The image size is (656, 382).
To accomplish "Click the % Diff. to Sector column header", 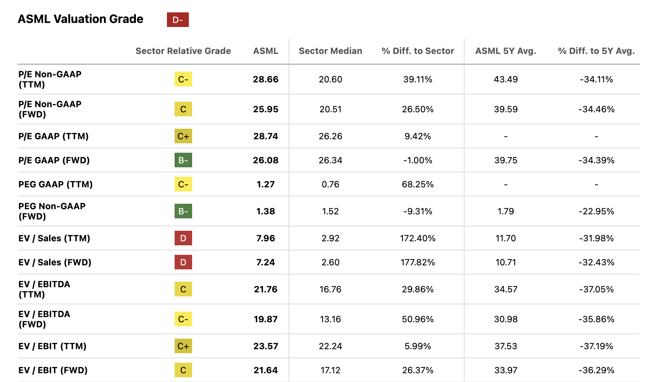I will coord(417,51).
